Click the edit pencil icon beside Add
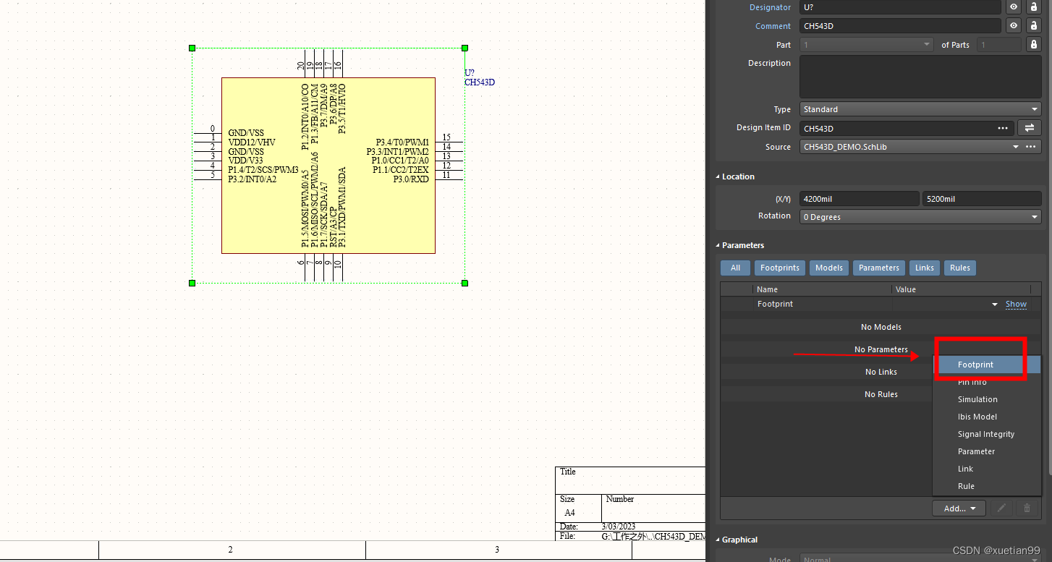Screen dimensions: 1052x562 click(x=1001, y=508)
